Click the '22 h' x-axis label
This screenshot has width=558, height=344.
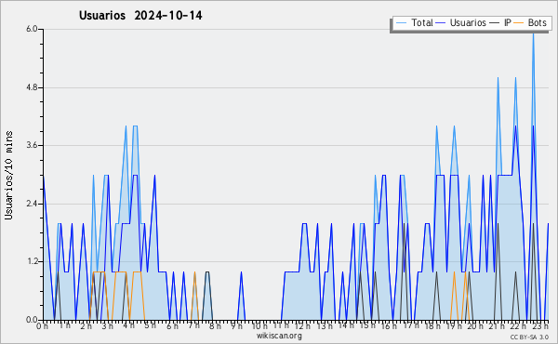[519, 325]
